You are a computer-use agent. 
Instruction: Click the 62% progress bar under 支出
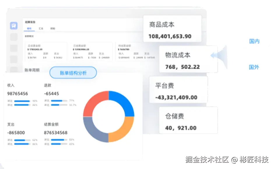(x=22, y=140)
